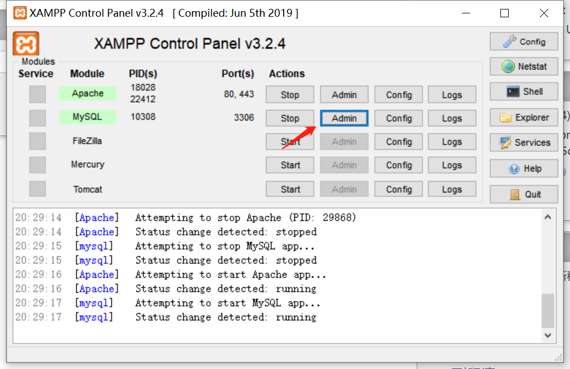Launch the XAMPP Shell
Screen dimensions: 570x369
tap(523, 91)
